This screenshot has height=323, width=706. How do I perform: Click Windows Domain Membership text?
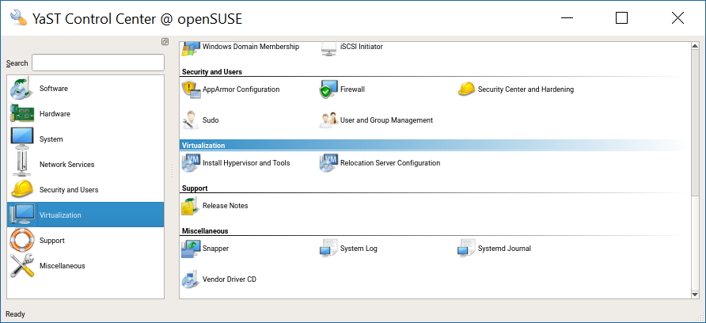(x=251, y=46)
